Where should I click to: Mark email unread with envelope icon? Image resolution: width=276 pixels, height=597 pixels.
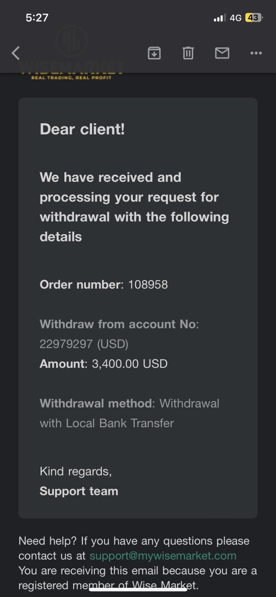point(222,53)
